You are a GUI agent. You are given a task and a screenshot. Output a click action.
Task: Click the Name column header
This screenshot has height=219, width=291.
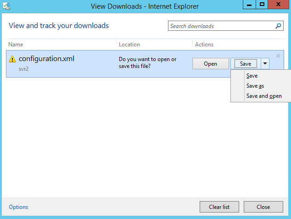pos(16,45)
